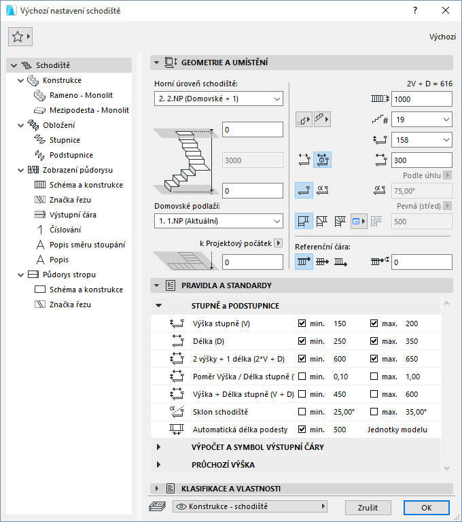Image resolution: width=462 pixels, height=522 pixels.
Task: Select Popis směru stoupání in the tree
Action: tap(87, 245)
